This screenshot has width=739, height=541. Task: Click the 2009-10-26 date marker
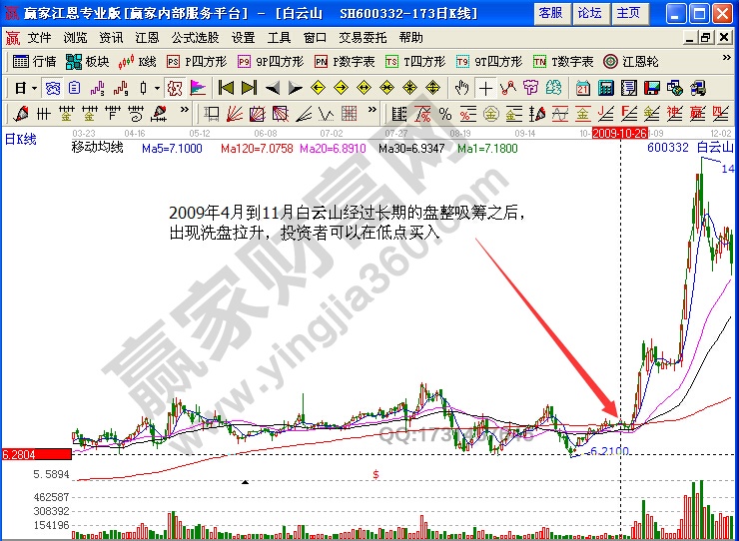(x=620, y=132)
